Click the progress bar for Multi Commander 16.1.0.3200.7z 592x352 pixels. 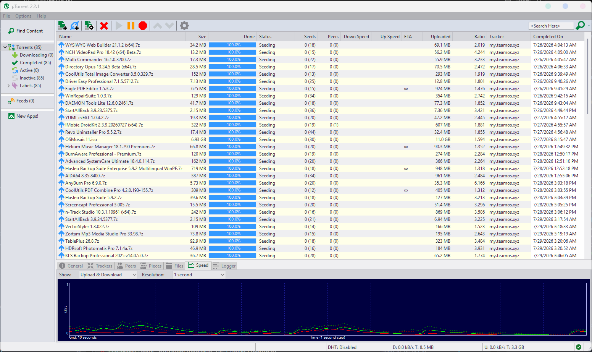(x=232, y=60)
